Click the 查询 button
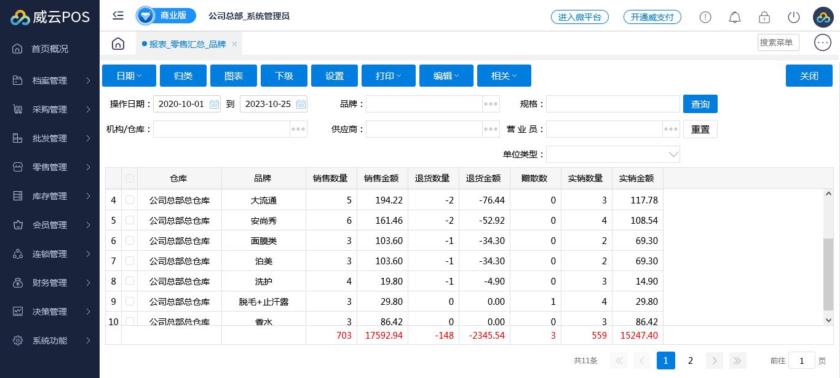 (x=700, y=104)
